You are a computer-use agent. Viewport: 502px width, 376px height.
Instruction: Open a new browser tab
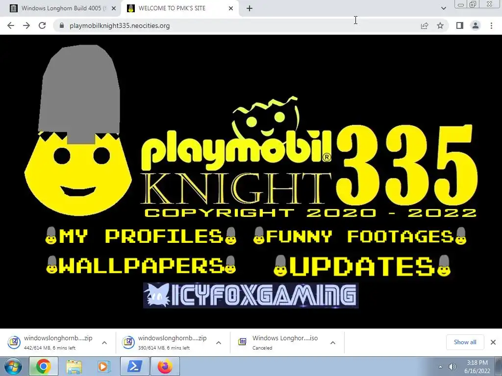click(250, 8)
